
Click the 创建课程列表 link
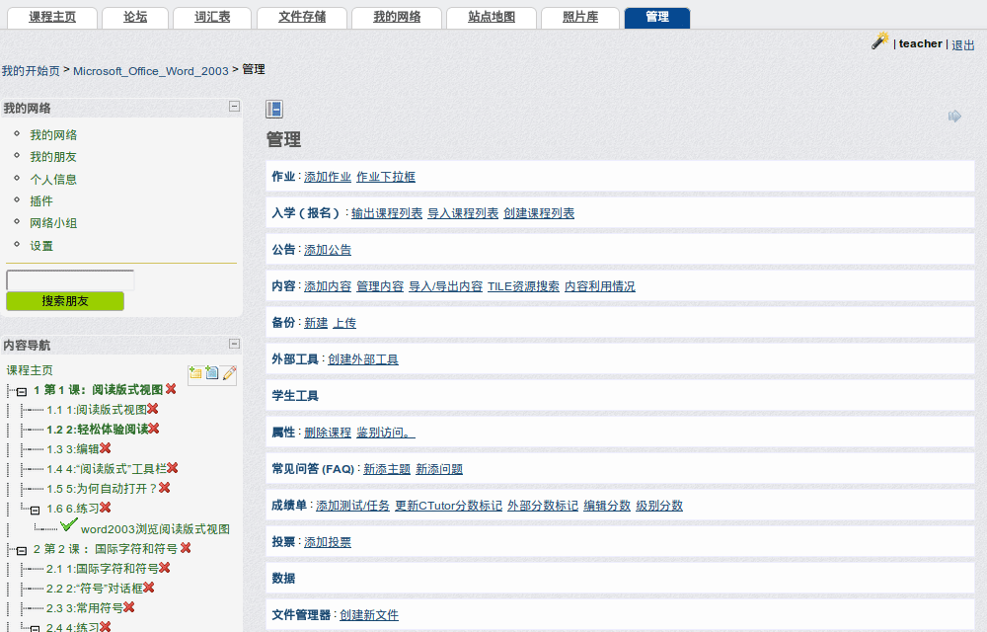(538, 212)
